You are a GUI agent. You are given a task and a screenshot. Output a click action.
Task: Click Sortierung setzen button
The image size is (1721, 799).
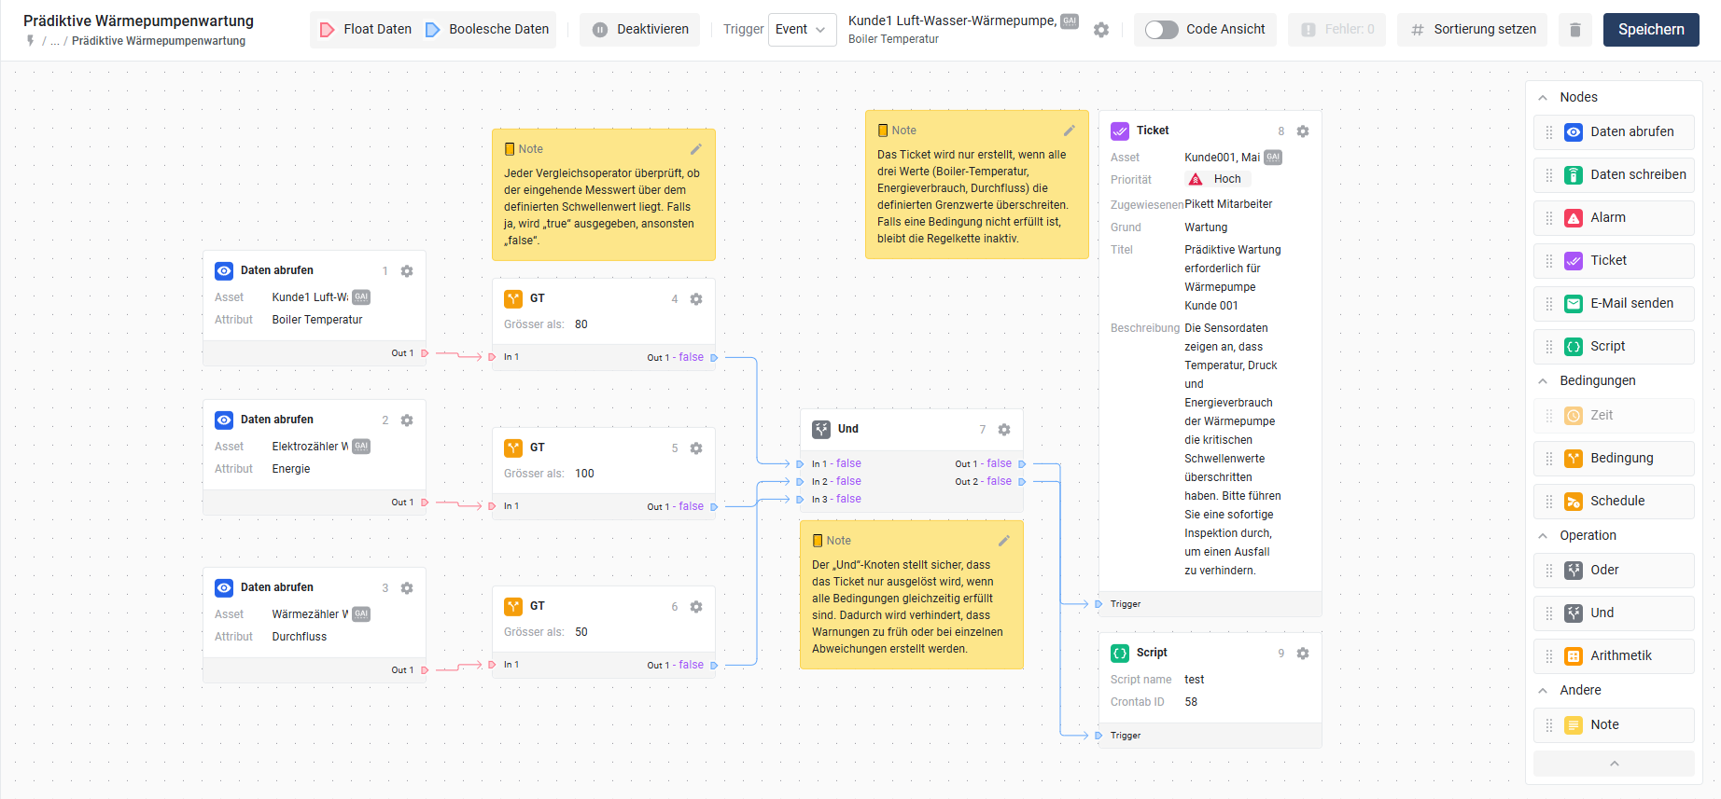1472,30
